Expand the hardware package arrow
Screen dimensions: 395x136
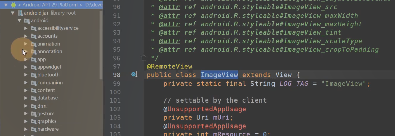click(x=26, y=129)
